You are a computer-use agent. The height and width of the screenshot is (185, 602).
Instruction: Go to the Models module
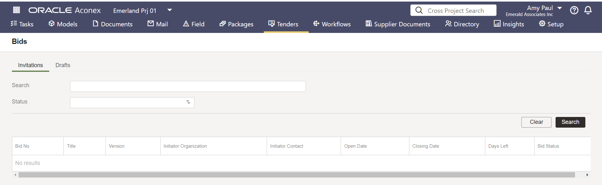pos(63,24)
